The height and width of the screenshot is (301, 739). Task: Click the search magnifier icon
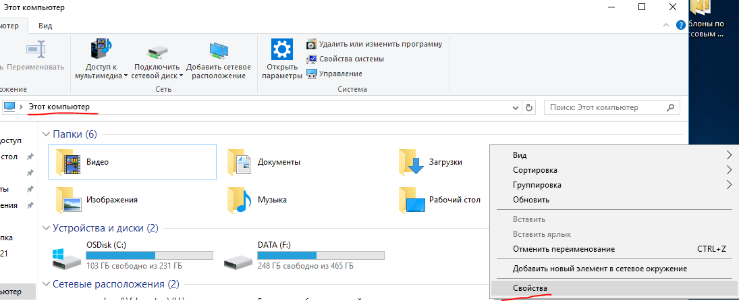click(671, 107)
